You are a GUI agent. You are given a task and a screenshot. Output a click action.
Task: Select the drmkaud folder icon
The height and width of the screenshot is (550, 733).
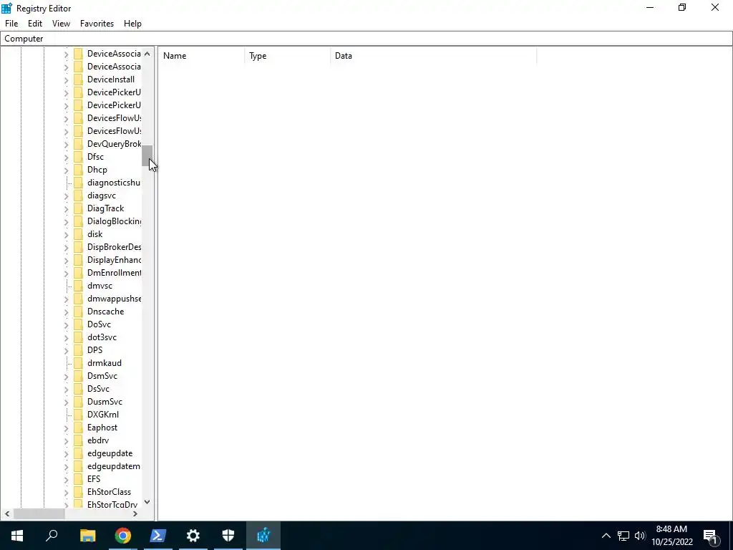(x=79, y=363)
